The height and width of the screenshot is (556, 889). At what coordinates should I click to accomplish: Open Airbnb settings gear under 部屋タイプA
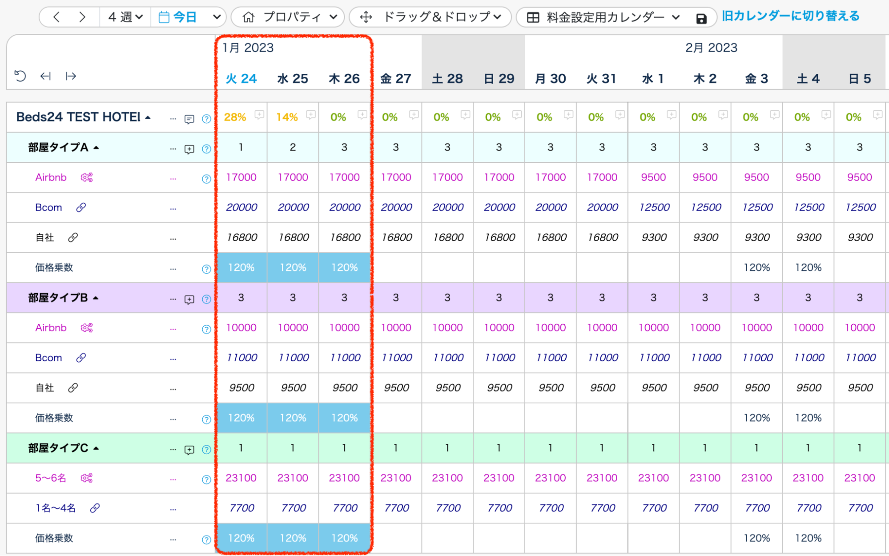pyautogui.click(x=87, y=177)
